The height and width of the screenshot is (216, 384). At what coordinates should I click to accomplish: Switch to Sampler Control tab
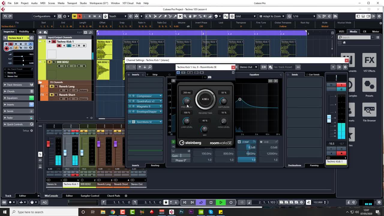coord(90,196)
